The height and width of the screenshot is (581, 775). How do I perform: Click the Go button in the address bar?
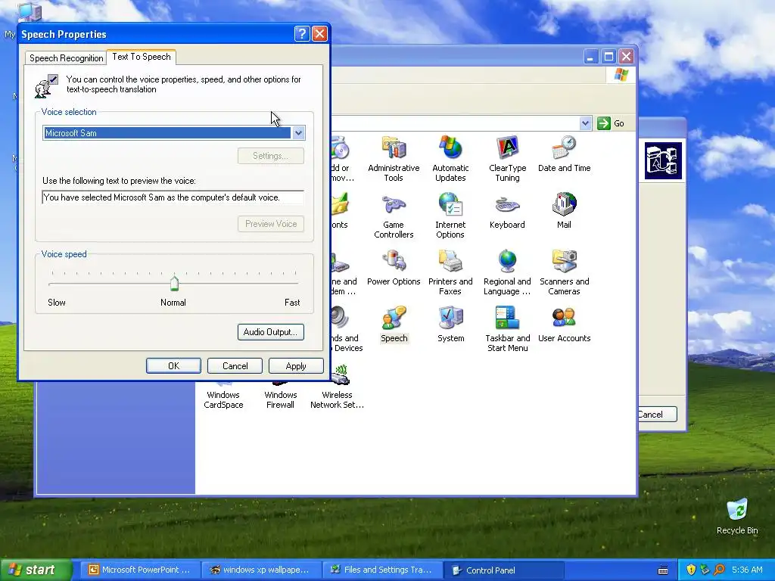611,123
